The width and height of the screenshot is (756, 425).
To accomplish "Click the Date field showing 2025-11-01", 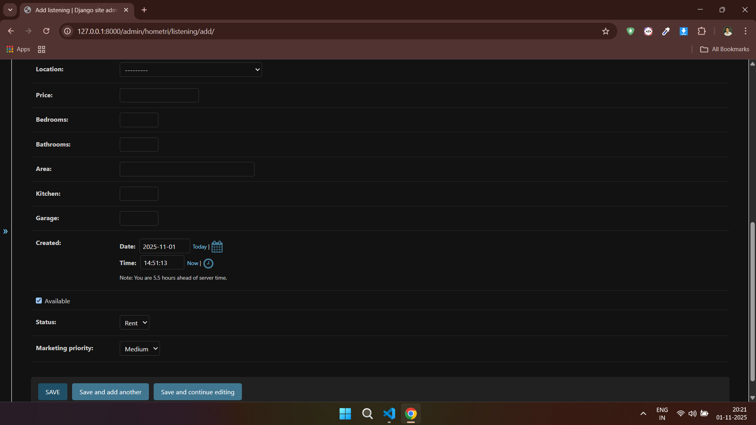I will point(165,246).
